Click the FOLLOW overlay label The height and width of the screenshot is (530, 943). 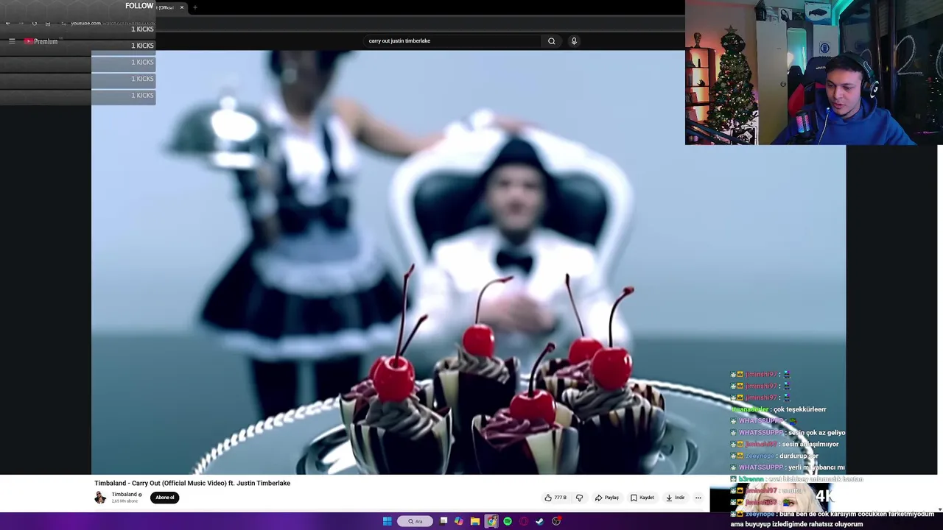(139, 6)
